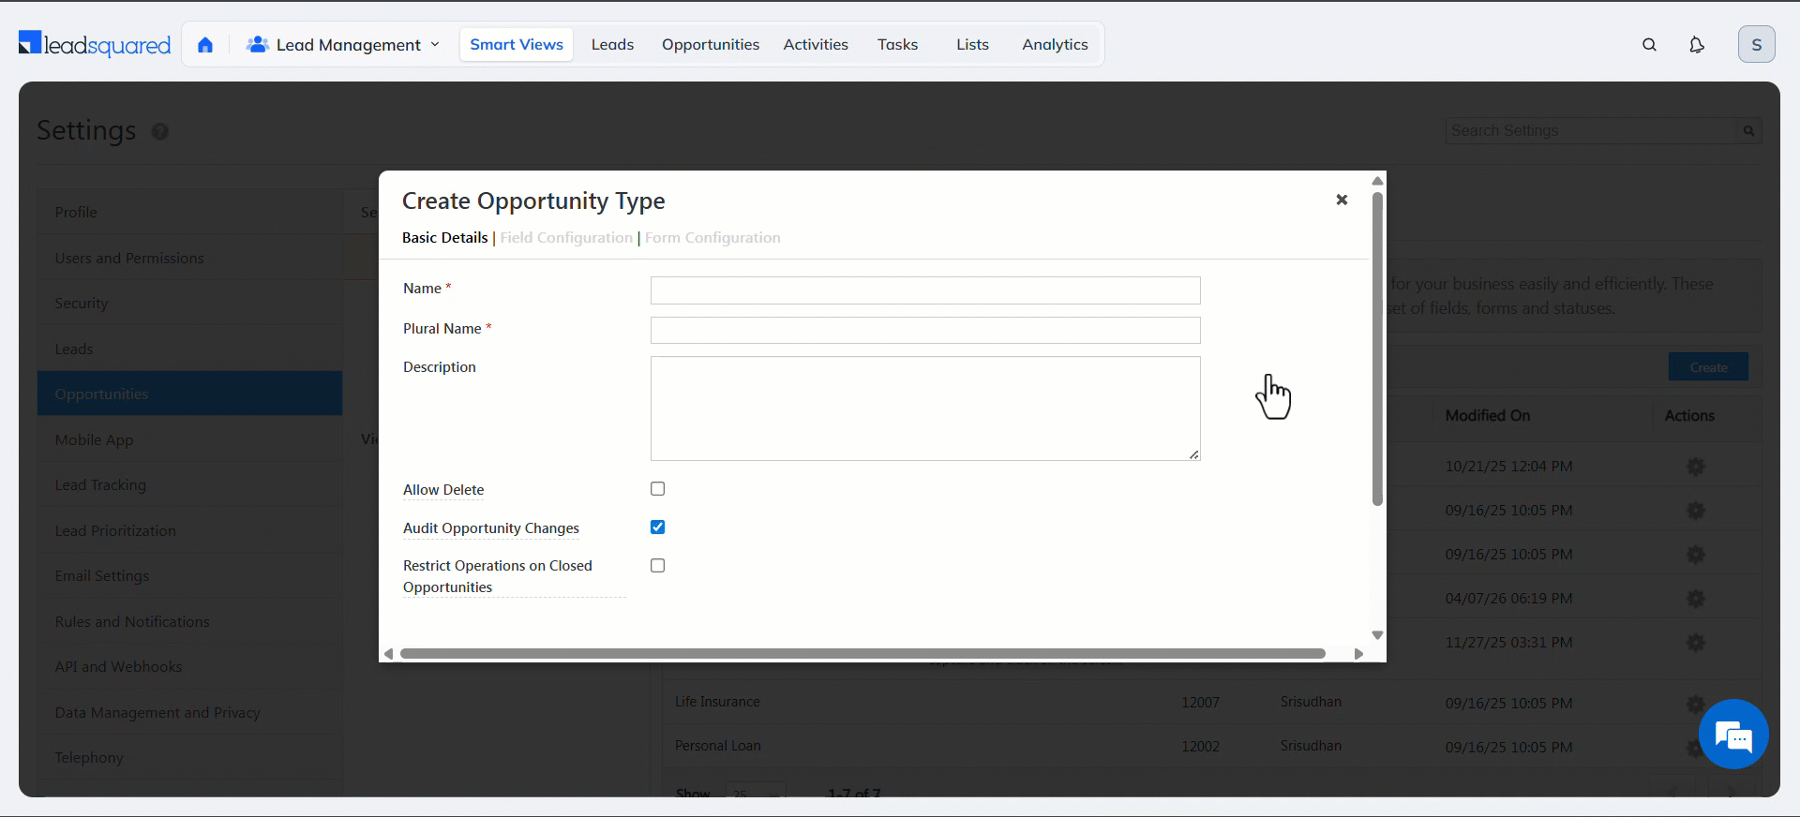
Task: Open the user profile avatar S
Action: (1756, 45)
